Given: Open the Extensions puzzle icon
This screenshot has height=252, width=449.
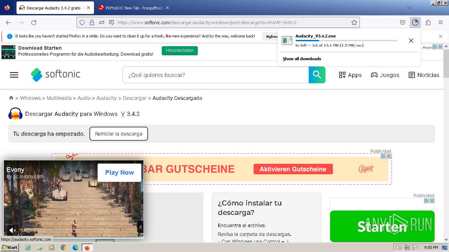Looking at the screenshot, I should (x=428, y=22).
